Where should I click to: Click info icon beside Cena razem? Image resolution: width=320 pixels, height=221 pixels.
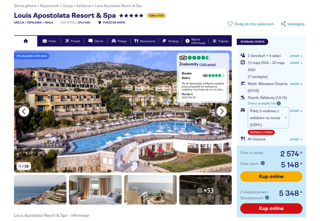263,163
